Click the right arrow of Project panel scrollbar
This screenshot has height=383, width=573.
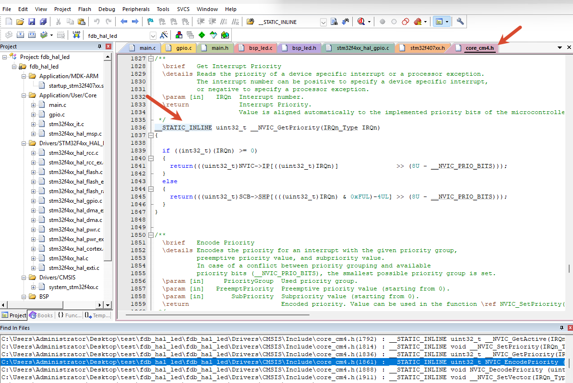99,305
